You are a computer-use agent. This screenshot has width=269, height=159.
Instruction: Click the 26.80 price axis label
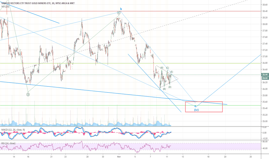coord(265,63)
